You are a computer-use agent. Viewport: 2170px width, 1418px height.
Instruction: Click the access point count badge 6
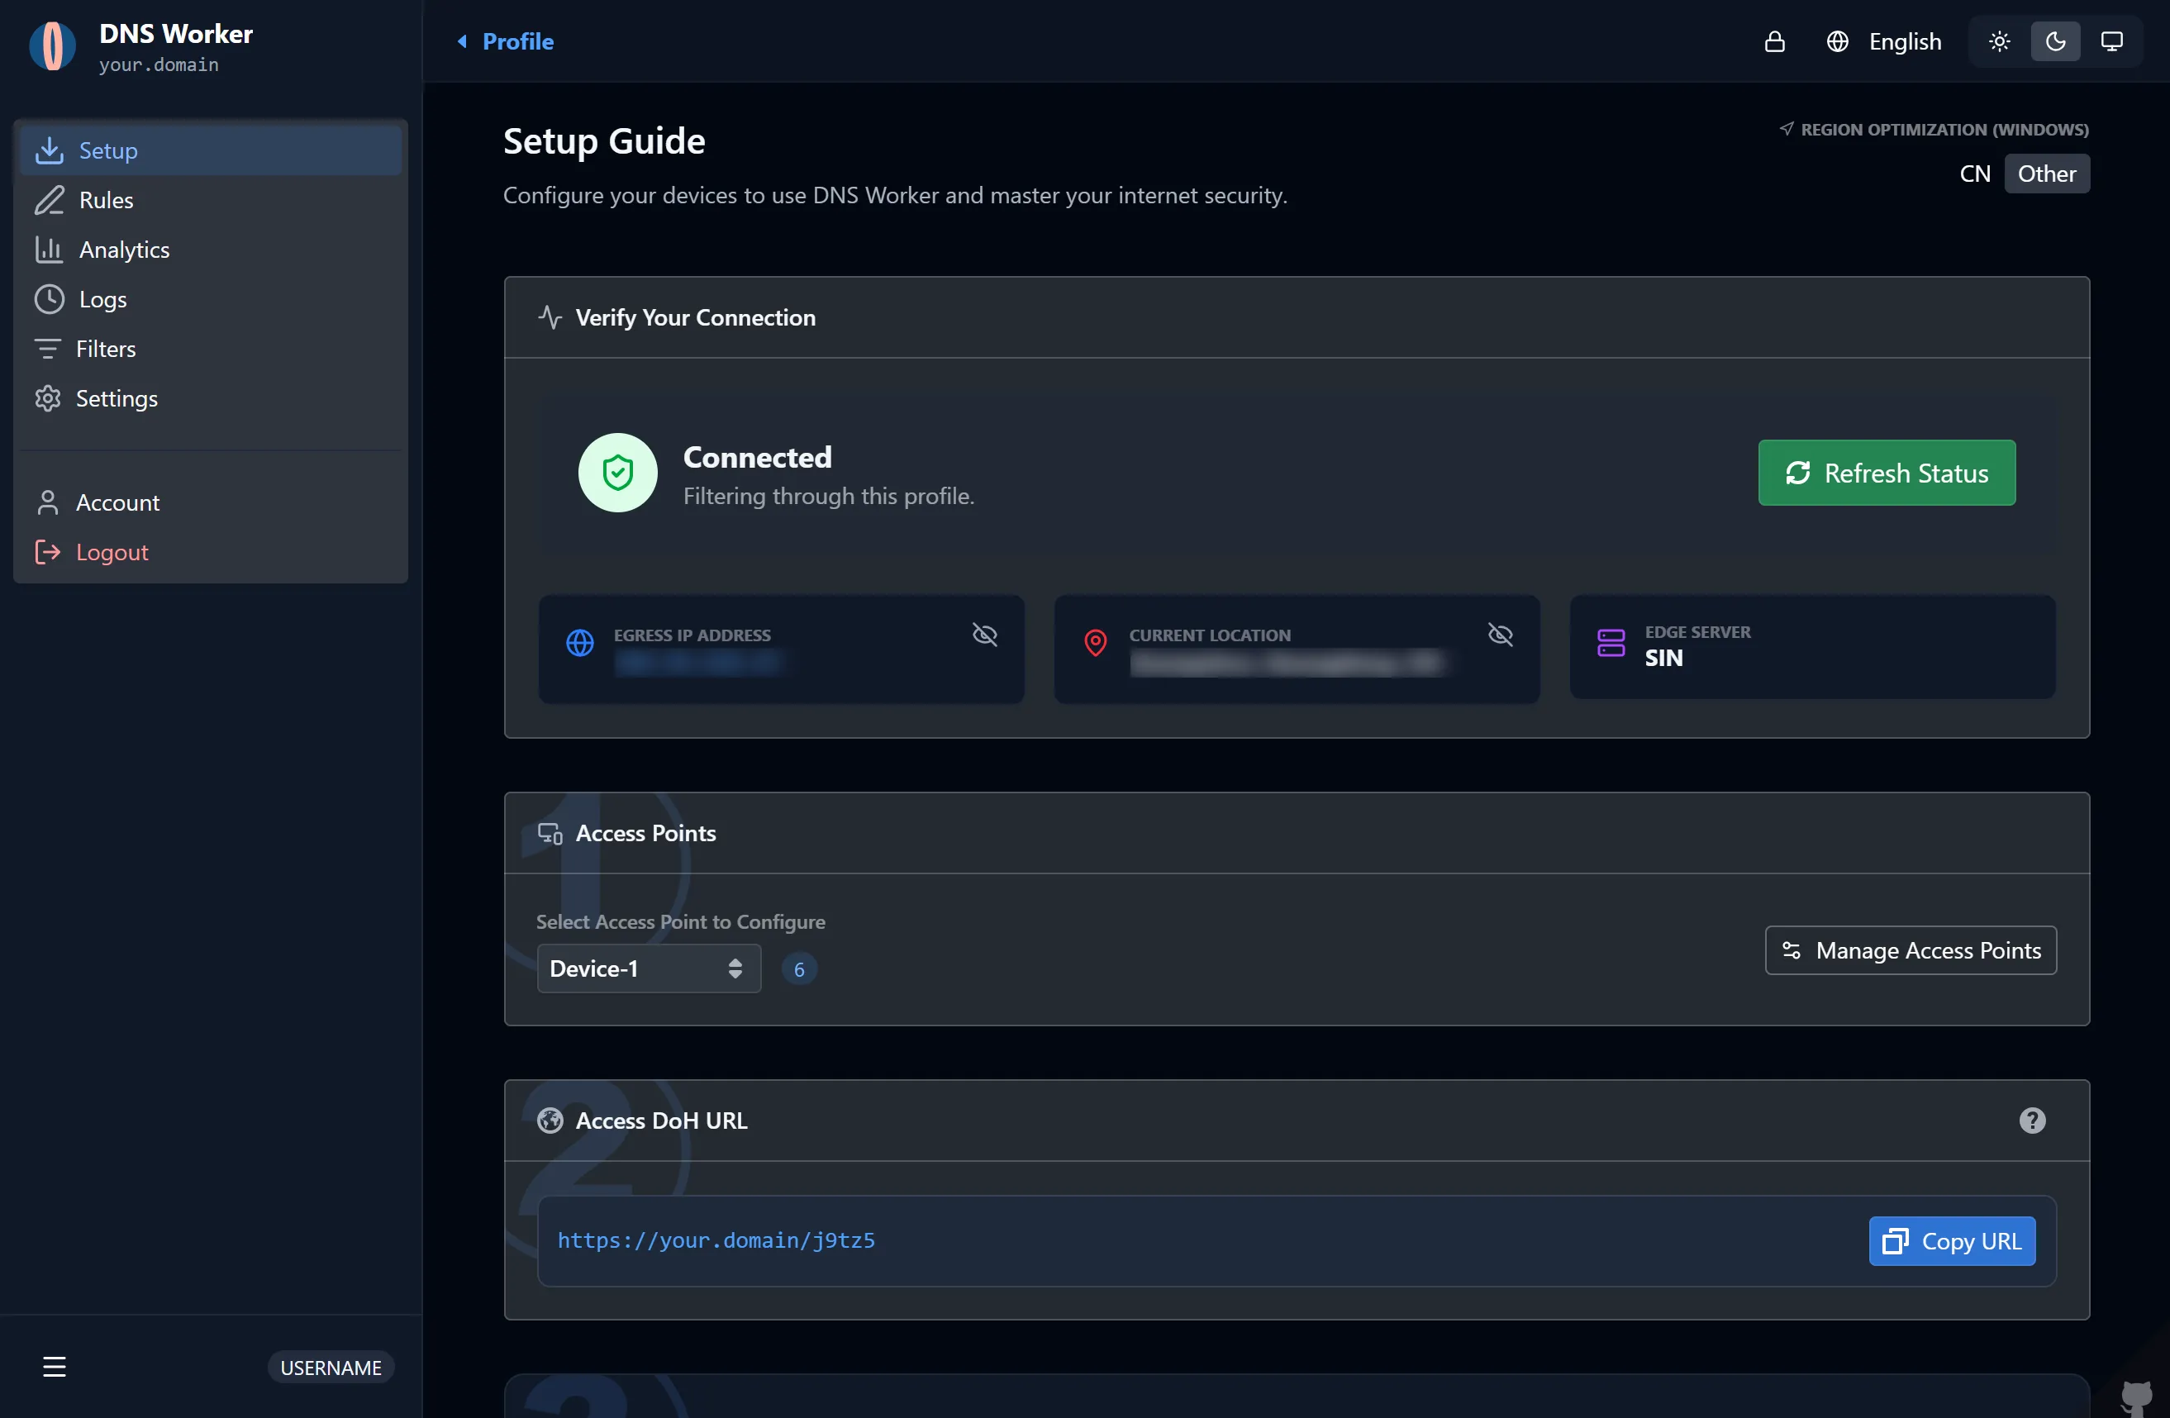point(799,968)
